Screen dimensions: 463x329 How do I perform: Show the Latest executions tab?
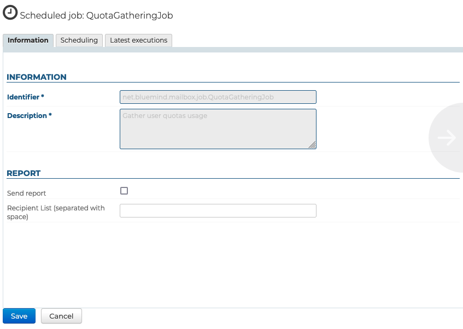tap(139, 40)
